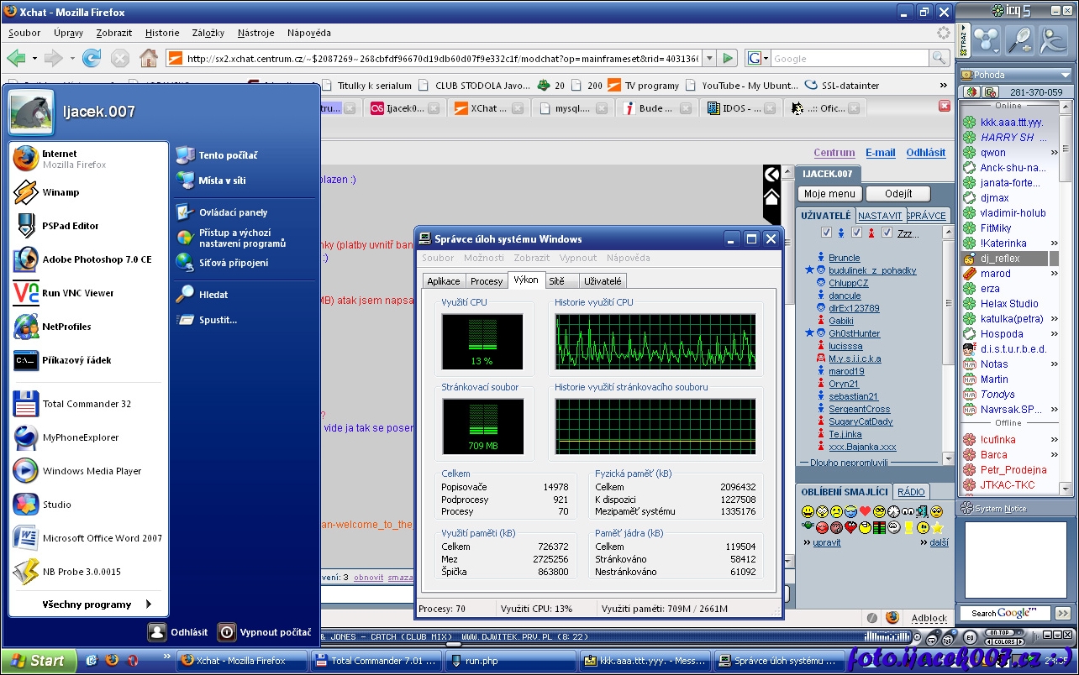This screenshot has height=675, width=1079.
Task: Launch Adobe Photoshop 7.0 CE
Action: pyautogui.click(x=97, y=259)
